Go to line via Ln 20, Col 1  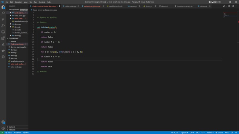175,133
